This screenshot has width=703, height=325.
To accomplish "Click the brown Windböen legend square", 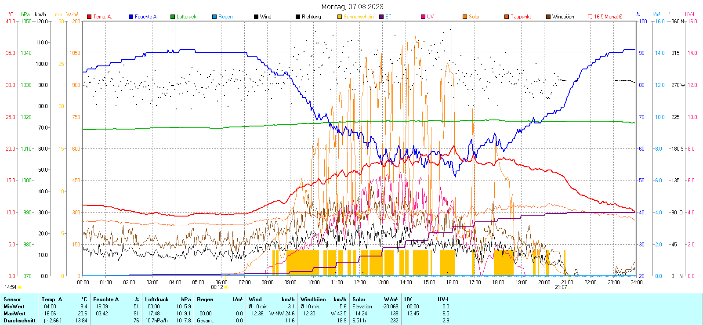I will [548, 17].
